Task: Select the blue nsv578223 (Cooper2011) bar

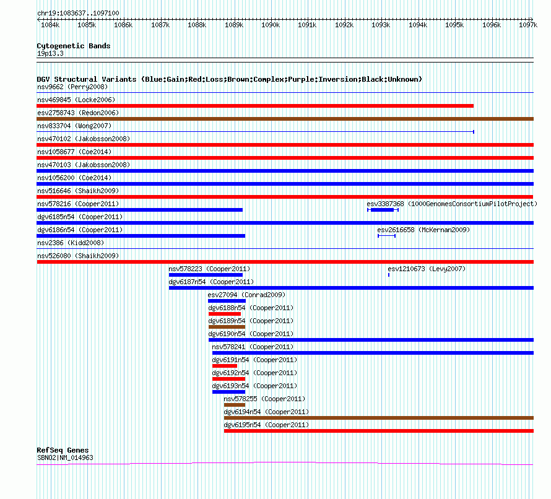Action: [206, 275]
